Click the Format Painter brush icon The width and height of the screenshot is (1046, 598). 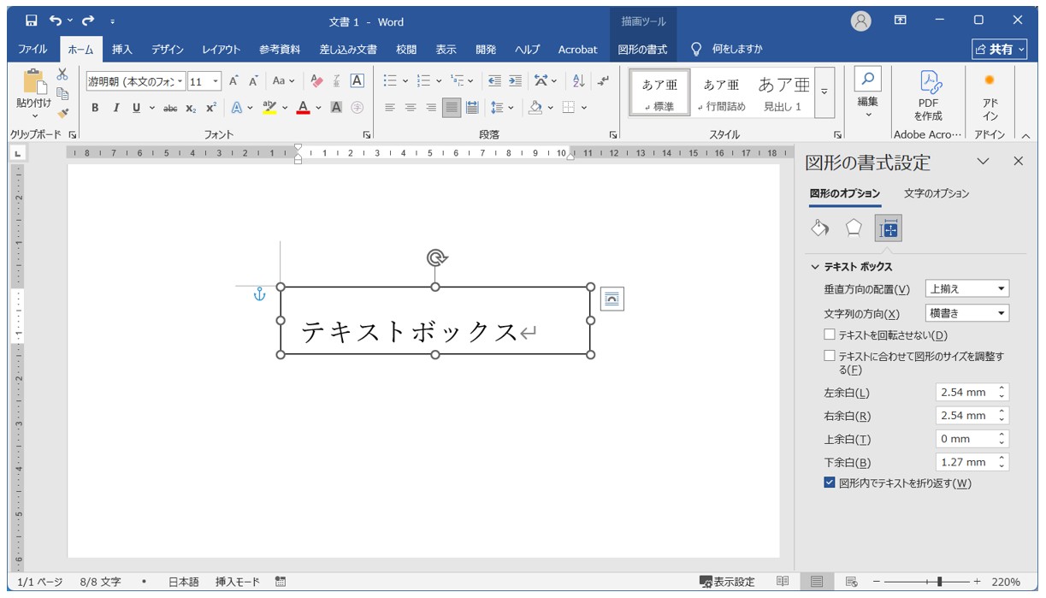62,112
